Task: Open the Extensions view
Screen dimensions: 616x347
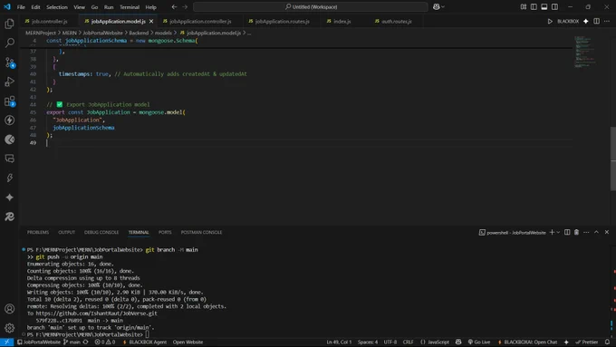Action: [x=9, y=101]
